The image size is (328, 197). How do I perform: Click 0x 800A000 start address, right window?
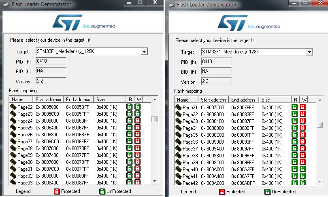pos(212,169)
